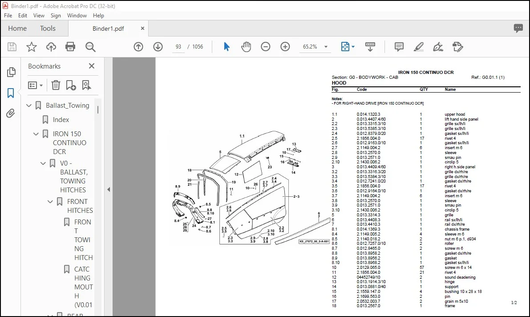Add a new bookmark icon
This screenshot has width=530, height=317.
coord(71,85)
